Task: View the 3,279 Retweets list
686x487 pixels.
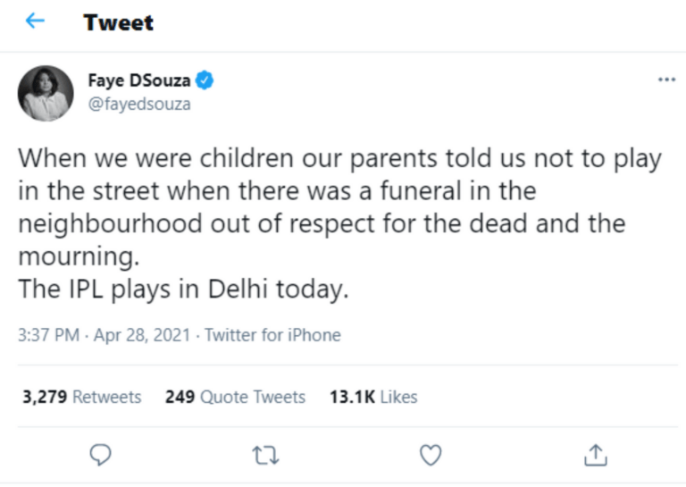Action: point(81,397)
